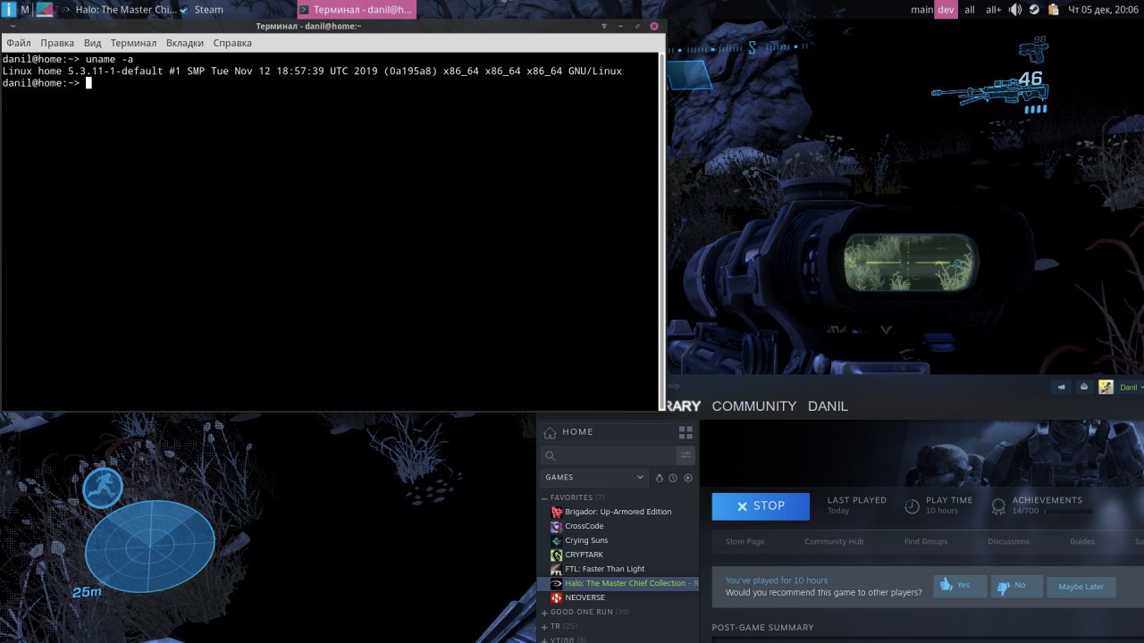Focus Halo: The Master Chief window in taskbar

(x=119, y=10)
